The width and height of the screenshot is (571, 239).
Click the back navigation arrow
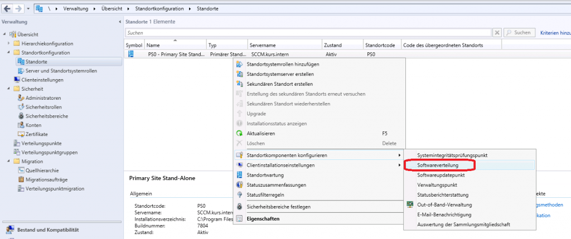[x=7, y=9]
